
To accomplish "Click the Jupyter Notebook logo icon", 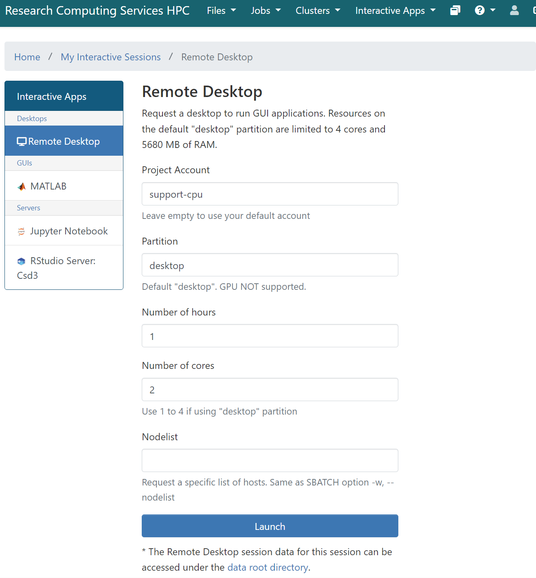I will (22, 232).
